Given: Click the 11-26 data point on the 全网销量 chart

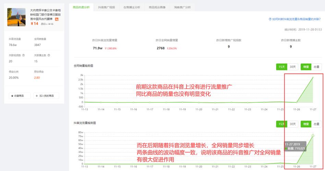Looking at the screenshot, I should (x=297, y=102).
